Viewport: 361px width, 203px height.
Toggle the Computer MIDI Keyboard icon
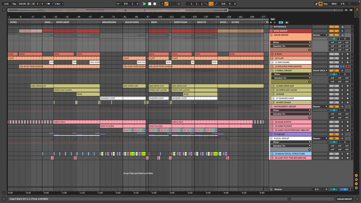coord(321,4)
